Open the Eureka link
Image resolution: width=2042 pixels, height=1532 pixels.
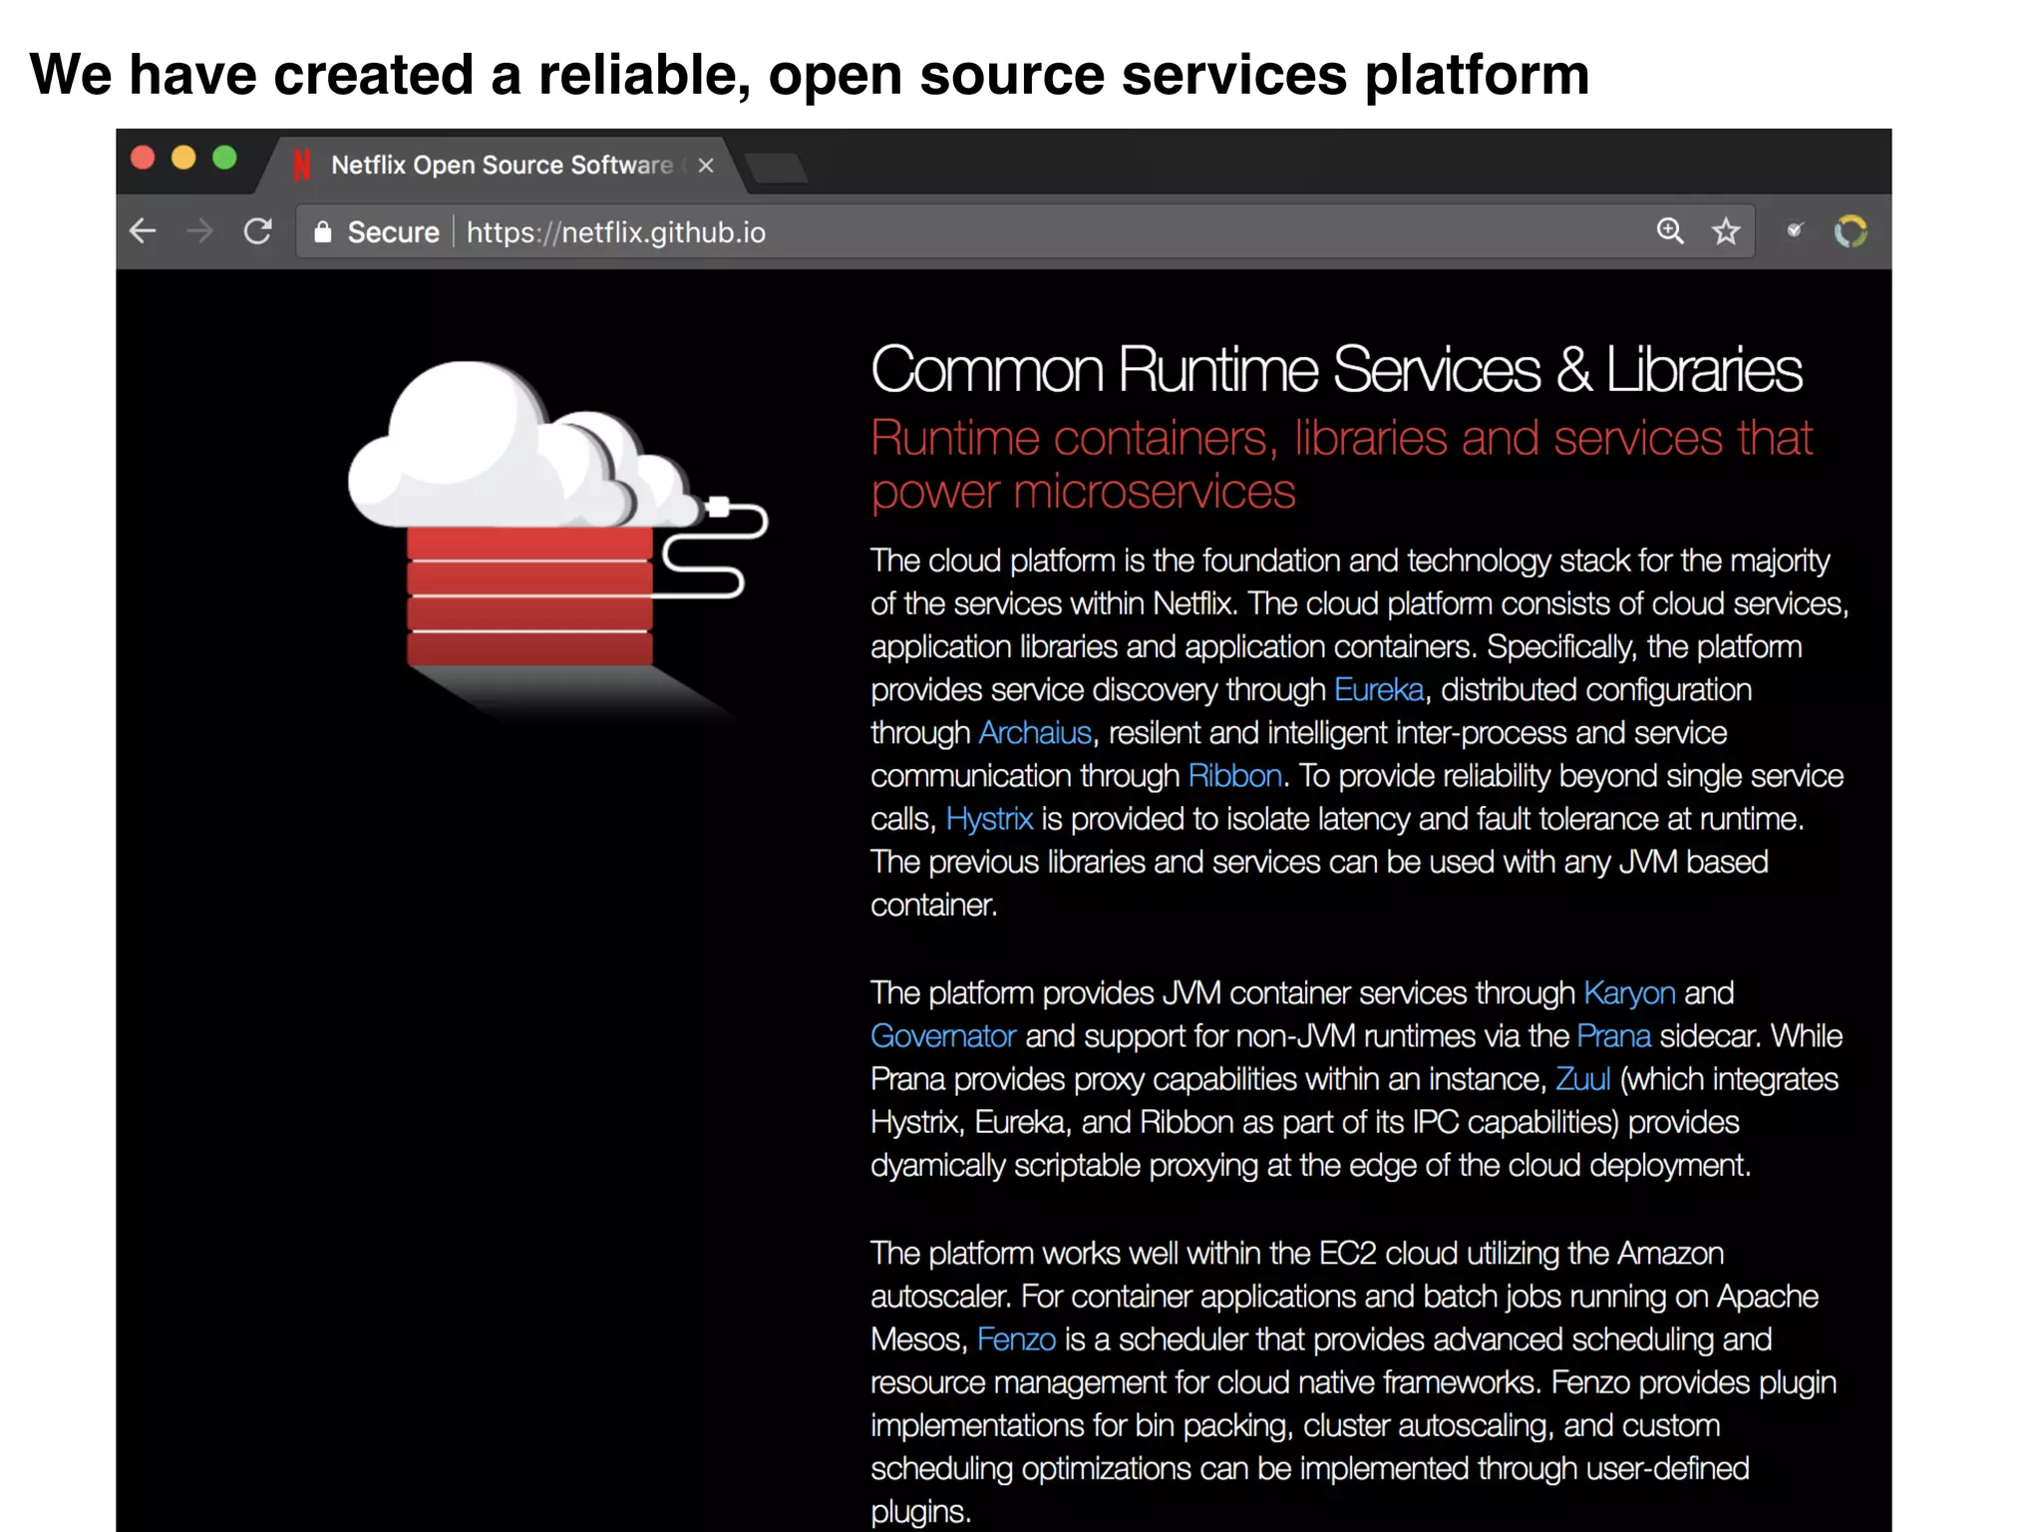coord(1378,689)
